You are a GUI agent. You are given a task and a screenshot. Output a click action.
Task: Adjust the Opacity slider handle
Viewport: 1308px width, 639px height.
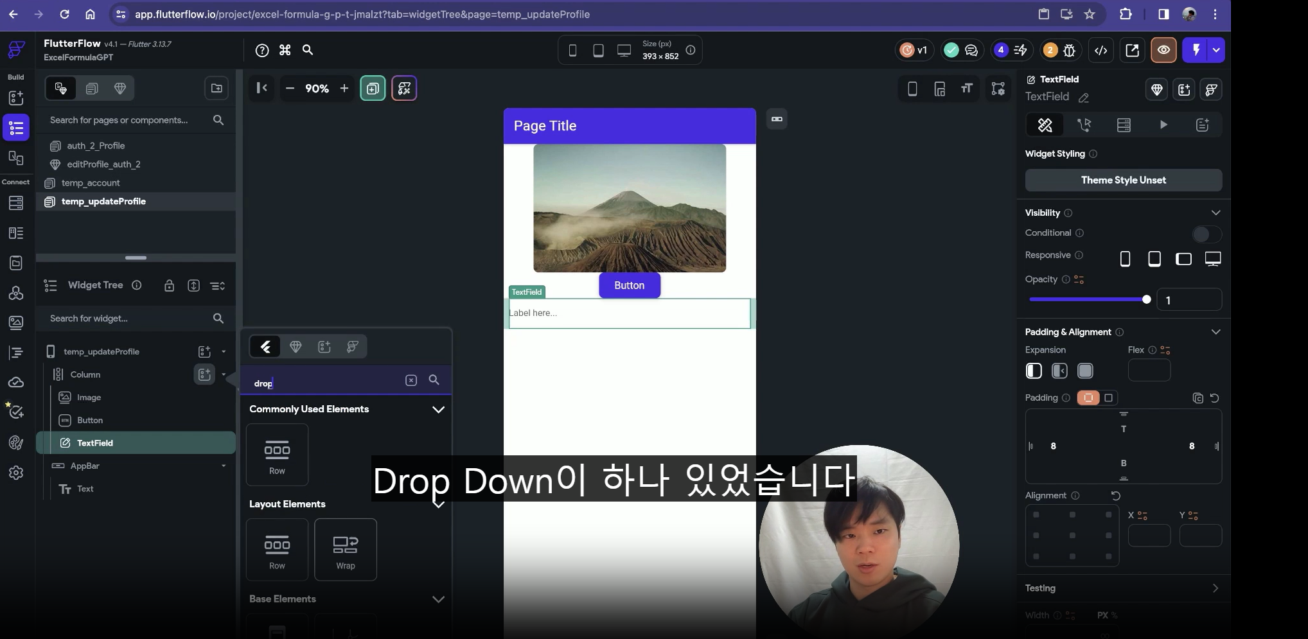tap(1147, 299)
